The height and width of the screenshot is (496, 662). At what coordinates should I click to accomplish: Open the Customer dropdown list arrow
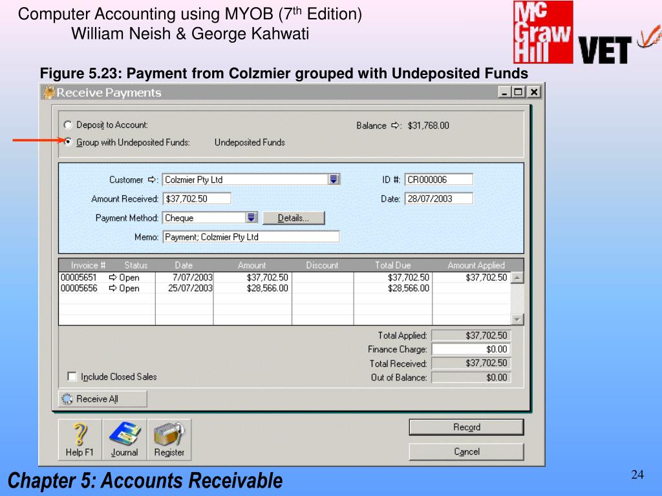[x=334, y=180]
